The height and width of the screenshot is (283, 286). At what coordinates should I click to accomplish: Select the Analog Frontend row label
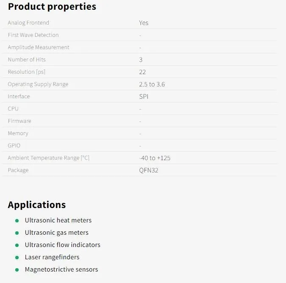(28, 23)
